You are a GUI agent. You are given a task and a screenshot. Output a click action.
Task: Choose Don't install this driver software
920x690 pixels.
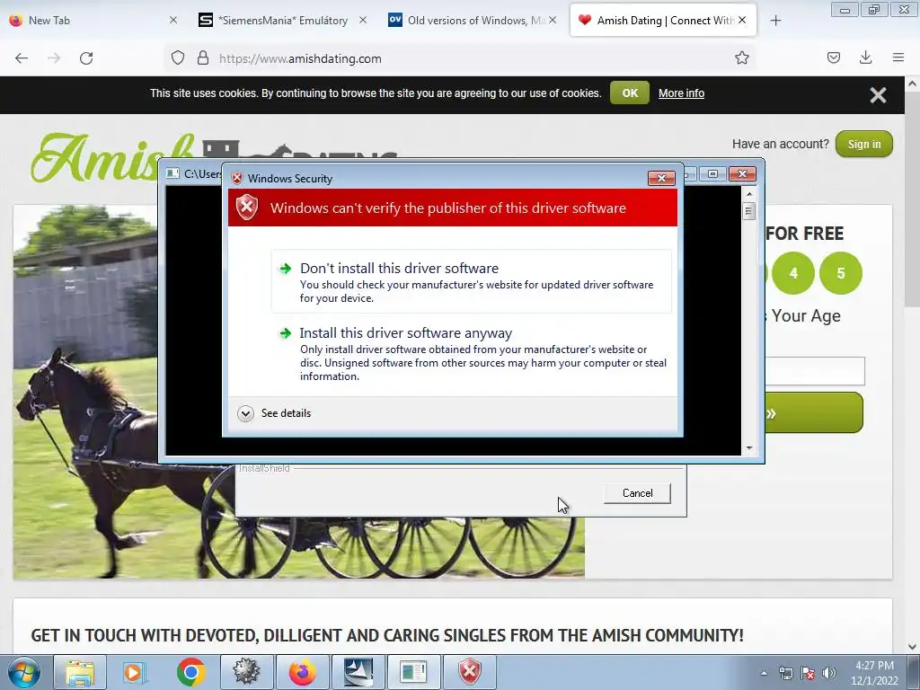point(471,281)
